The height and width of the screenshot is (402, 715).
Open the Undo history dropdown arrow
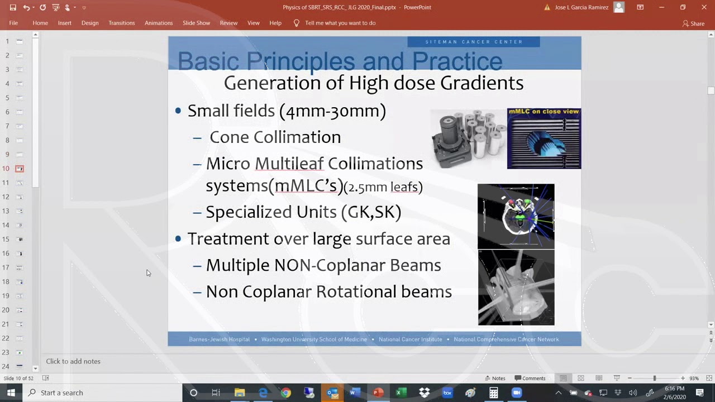[x=34, y=7]
